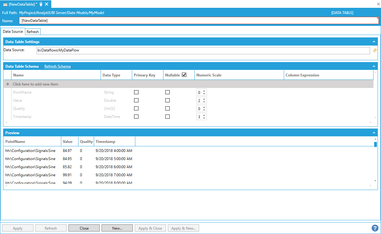381x234 pixels.
Task: Close the NewDataTable tab with its X
Action: click(x=47, y=4)
